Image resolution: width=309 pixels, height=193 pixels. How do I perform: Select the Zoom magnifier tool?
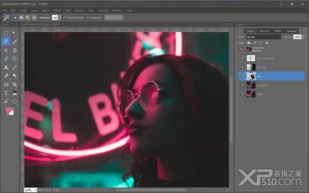[15, 84]
